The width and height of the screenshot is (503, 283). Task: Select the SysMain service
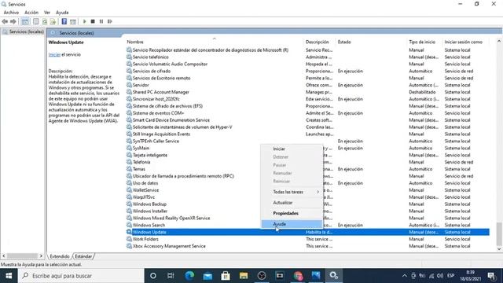point(141,149)
